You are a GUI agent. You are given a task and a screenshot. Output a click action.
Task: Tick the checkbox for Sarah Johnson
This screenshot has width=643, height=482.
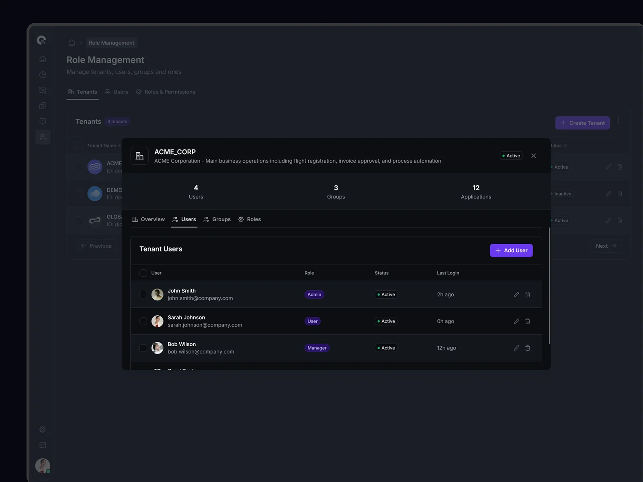(143, 321)
